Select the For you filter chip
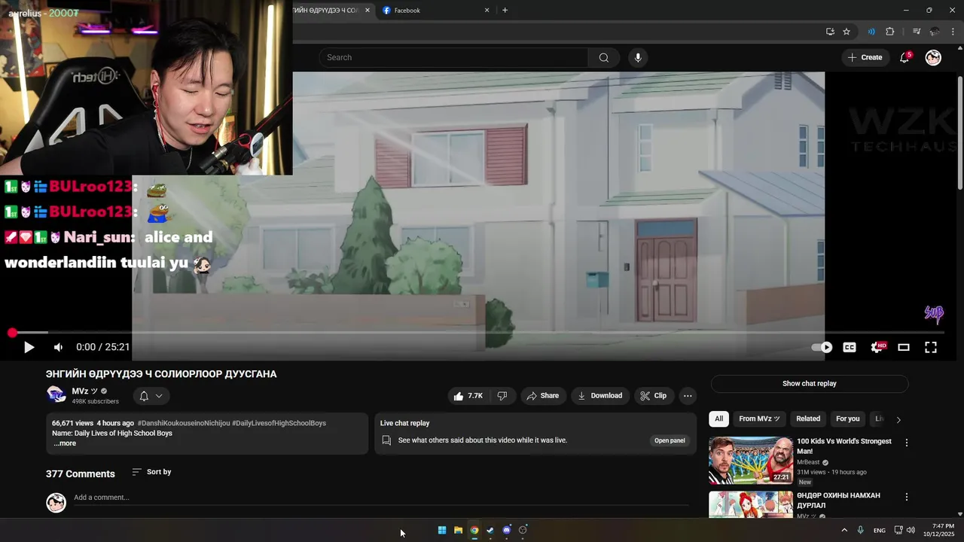Image resolution: width=964 pixels, height=542 pixels. 847,419
